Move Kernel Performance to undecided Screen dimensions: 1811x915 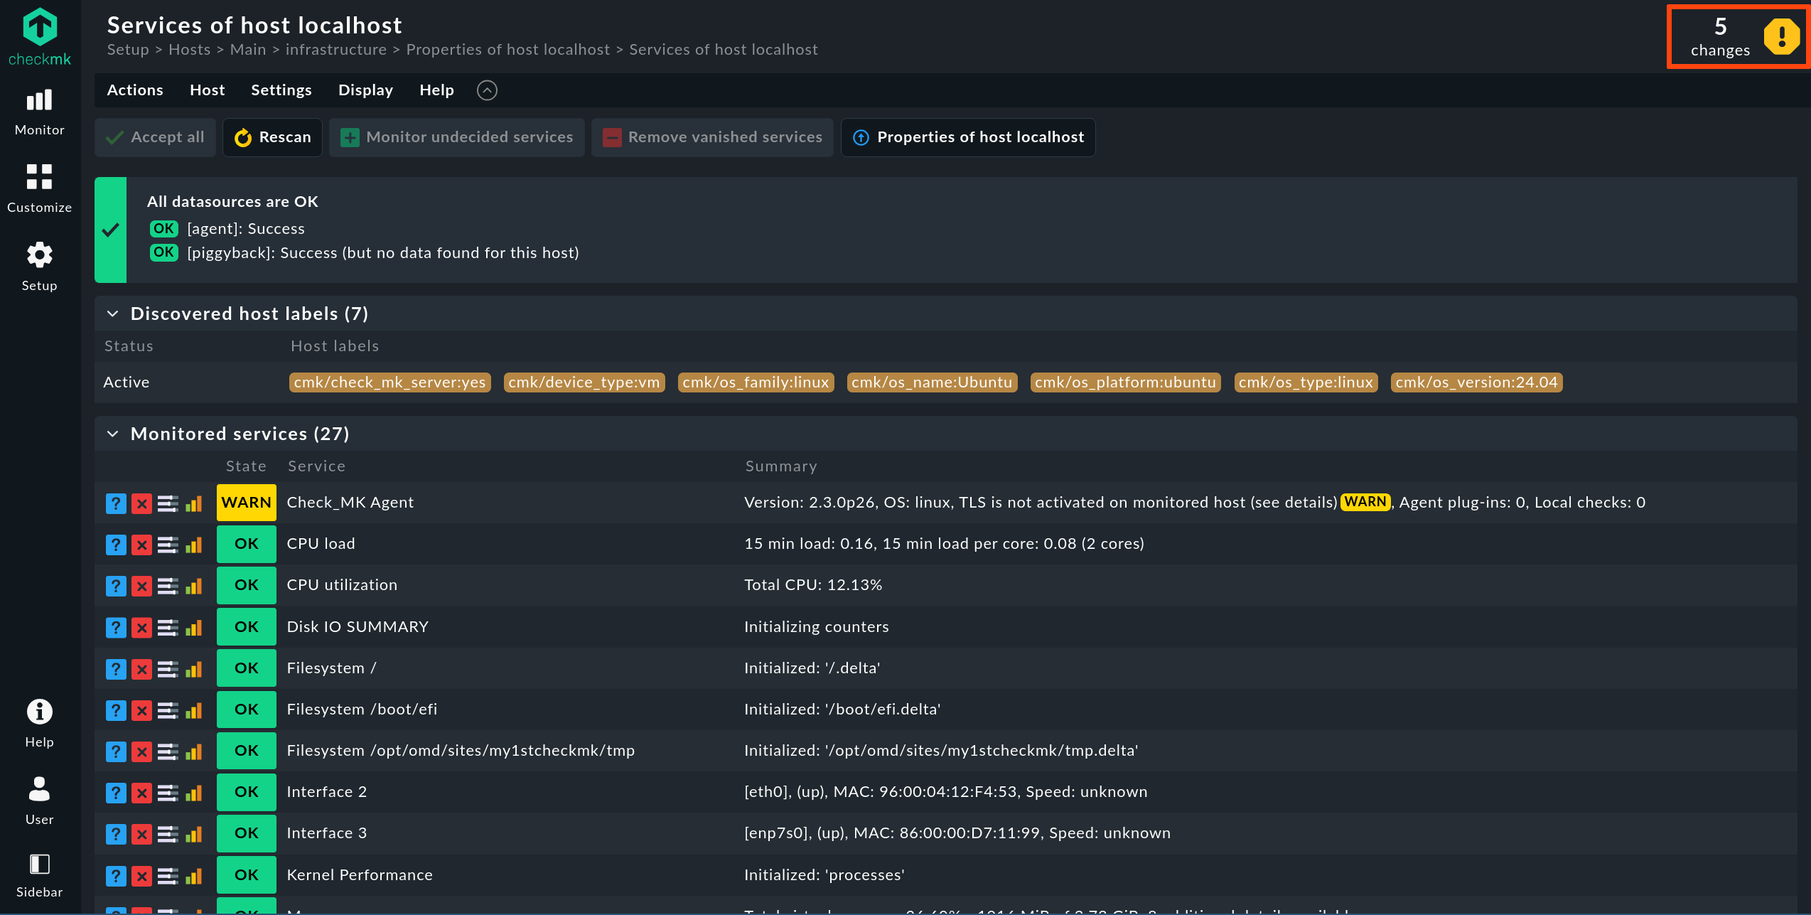point(116,876)
